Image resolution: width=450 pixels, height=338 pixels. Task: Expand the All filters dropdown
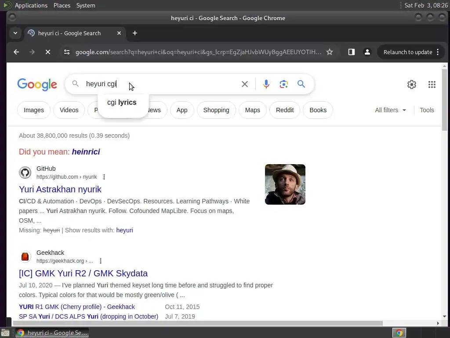pyautogui.click(x=391, y=110)
